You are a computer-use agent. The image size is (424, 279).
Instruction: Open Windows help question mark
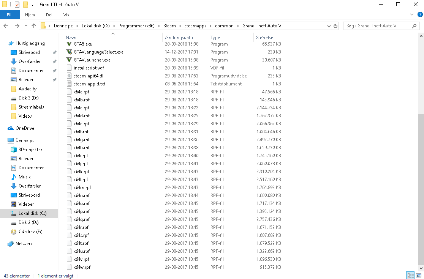[x=420, y=14]
